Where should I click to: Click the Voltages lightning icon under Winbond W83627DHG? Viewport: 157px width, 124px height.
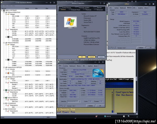click(x=8, y=14)
